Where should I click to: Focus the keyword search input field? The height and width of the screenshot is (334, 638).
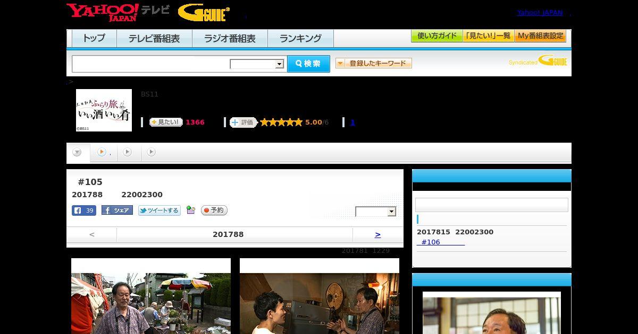[x=151, y=64]
